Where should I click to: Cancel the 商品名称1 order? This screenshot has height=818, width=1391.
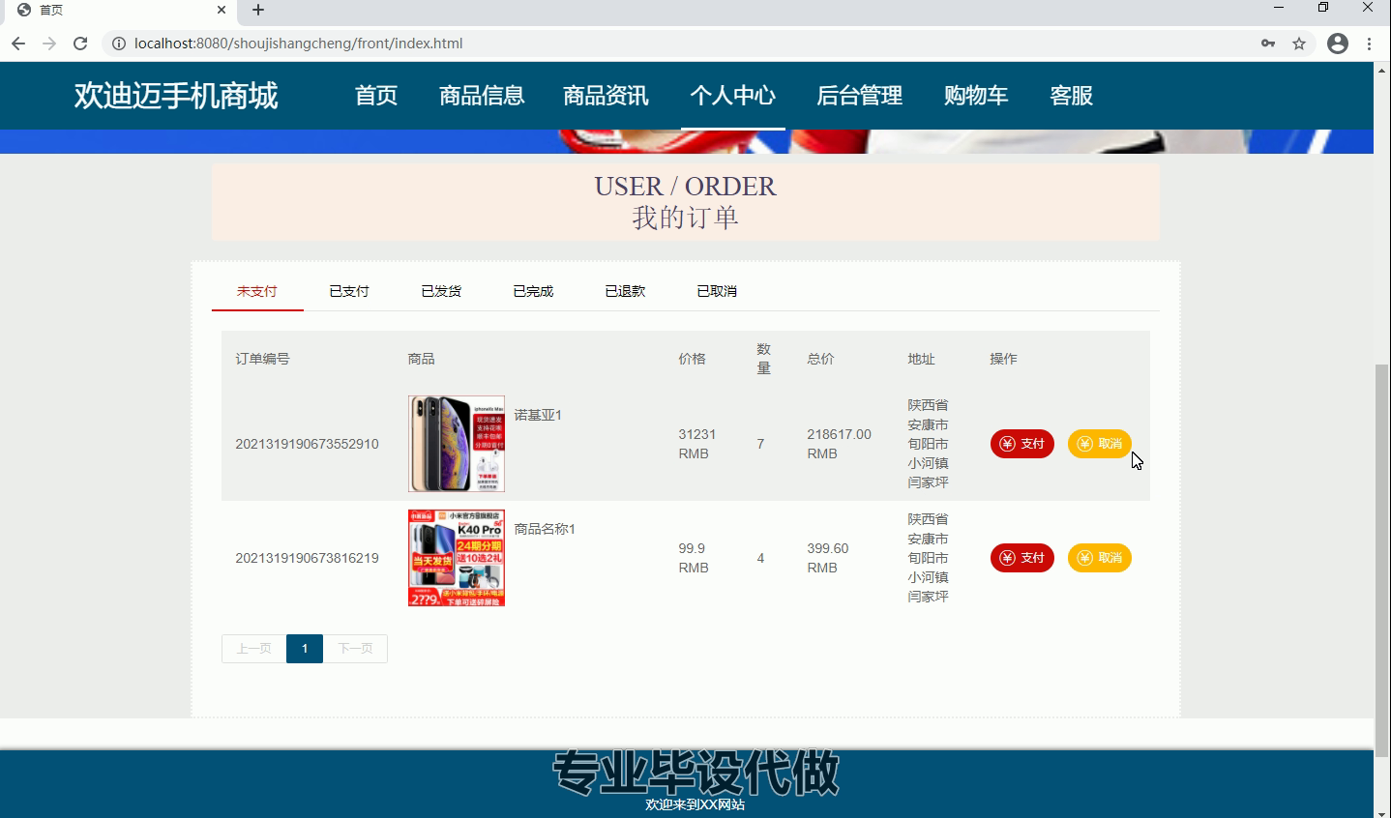(x=1100, y=558)
